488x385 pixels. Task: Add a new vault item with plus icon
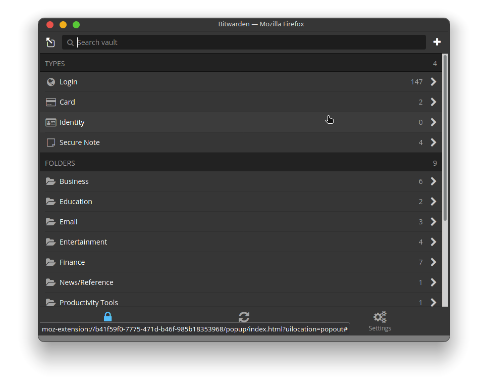coord(437,42)
